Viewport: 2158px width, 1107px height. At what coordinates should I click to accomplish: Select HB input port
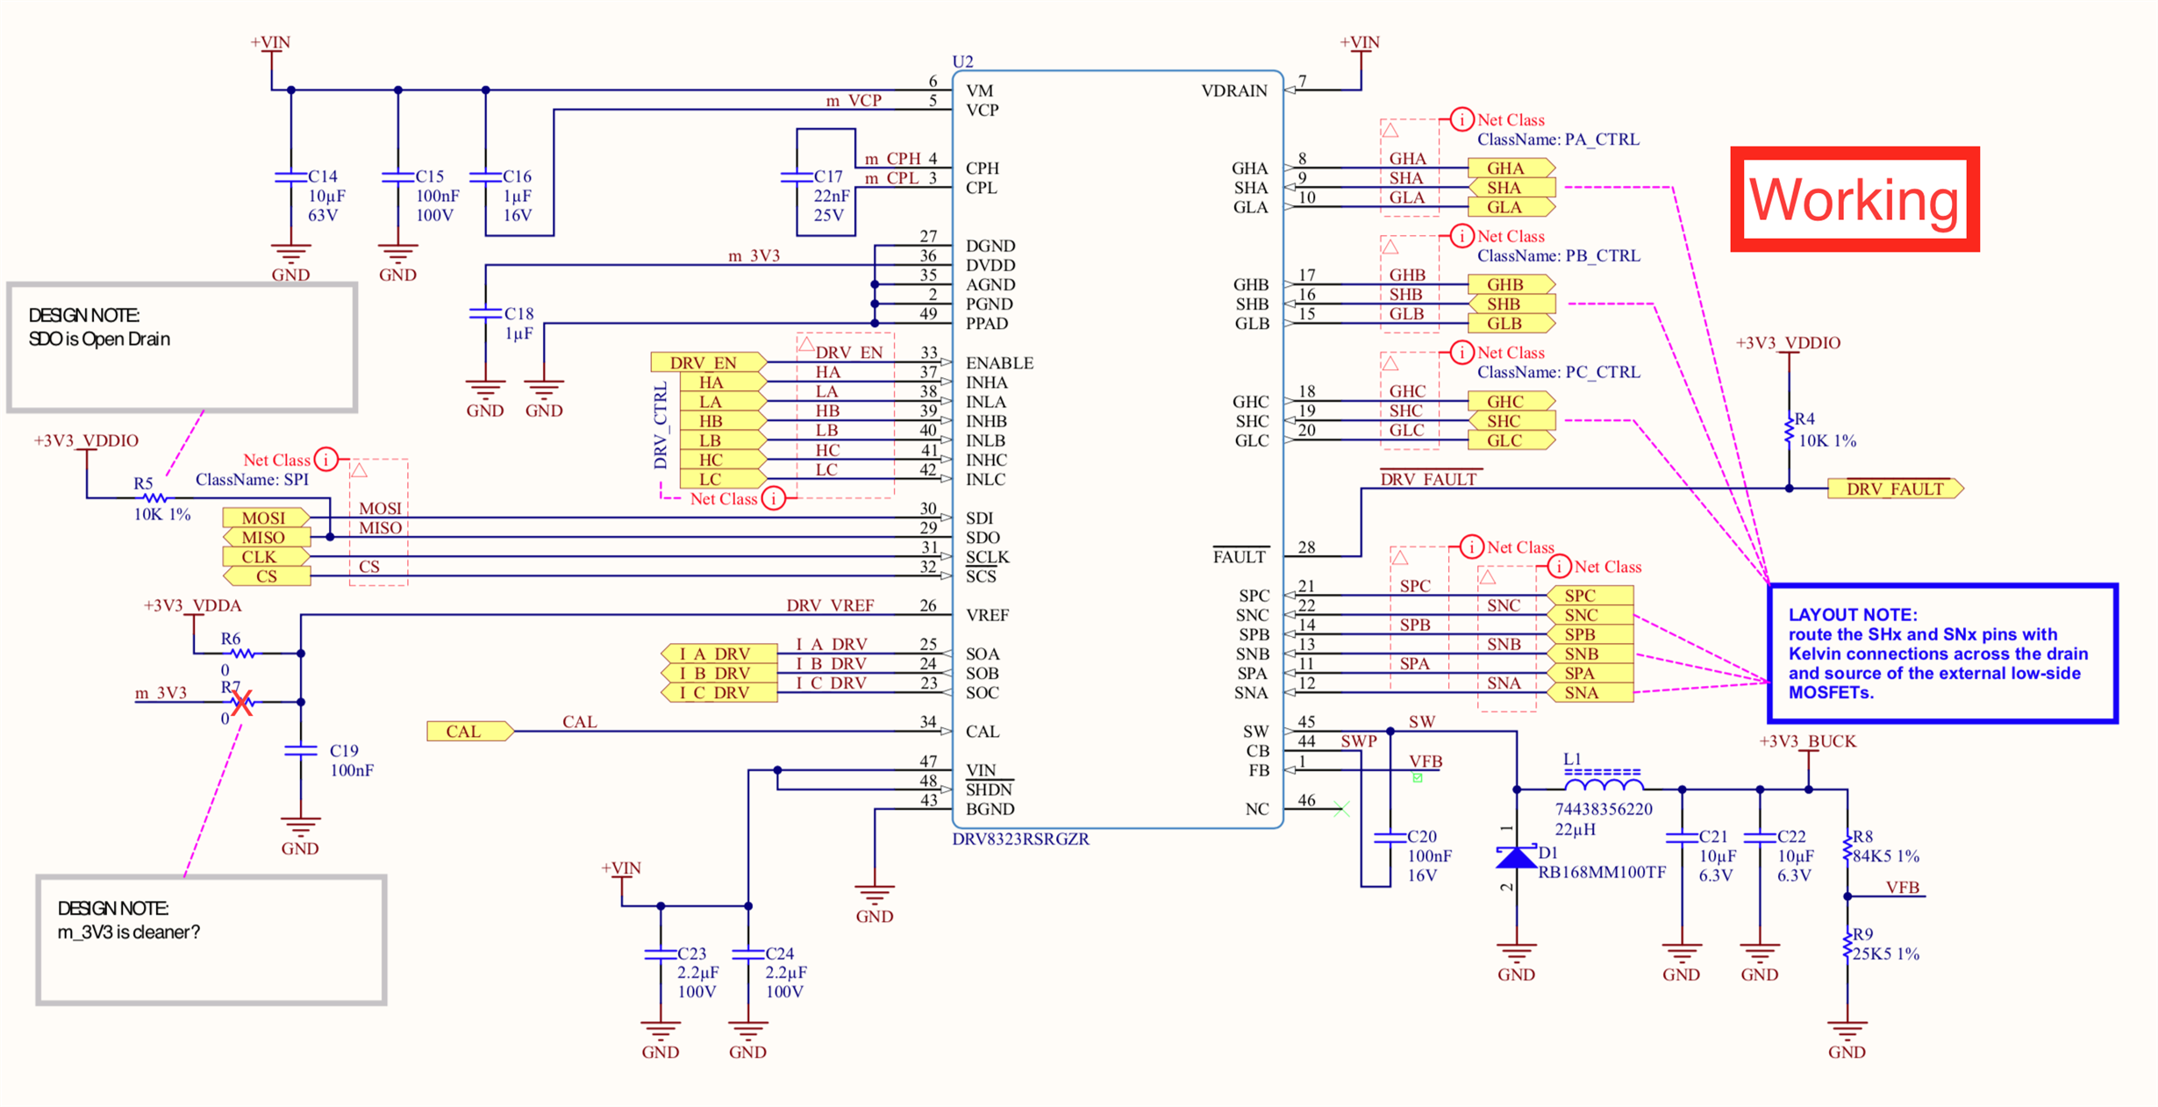coord(723,421)
